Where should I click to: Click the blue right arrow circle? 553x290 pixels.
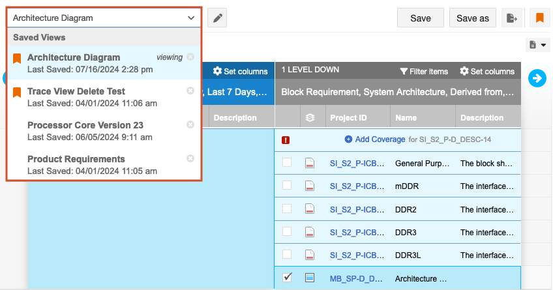(537, 78)
